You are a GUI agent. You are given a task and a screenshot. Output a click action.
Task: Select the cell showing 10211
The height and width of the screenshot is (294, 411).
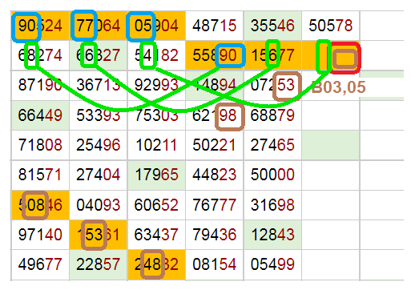coord(156,145)
